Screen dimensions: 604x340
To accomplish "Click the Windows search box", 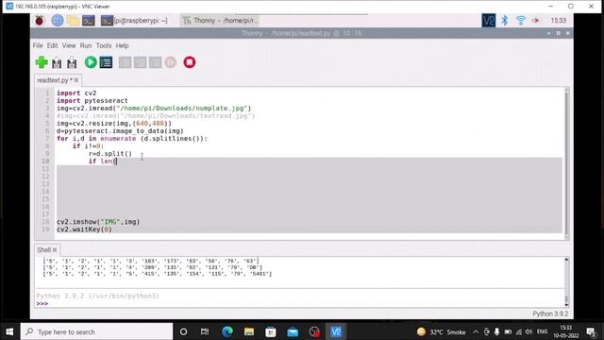I will [x=96, y=331].
